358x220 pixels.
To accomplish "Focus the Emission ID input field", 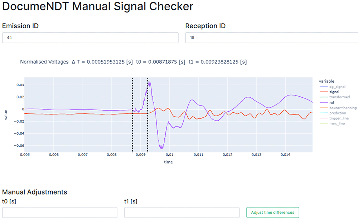I will pyautogui.click(x=90, y=38).
